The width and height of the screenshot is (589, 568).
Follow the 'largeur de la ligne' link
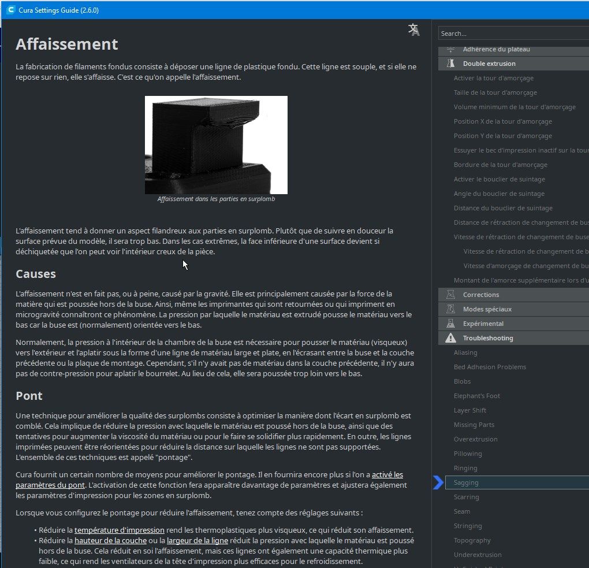(197, 541)
